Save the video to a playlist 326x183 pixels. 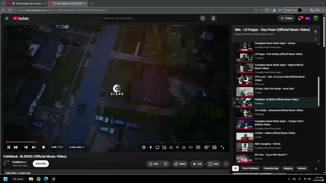(213, 164)
